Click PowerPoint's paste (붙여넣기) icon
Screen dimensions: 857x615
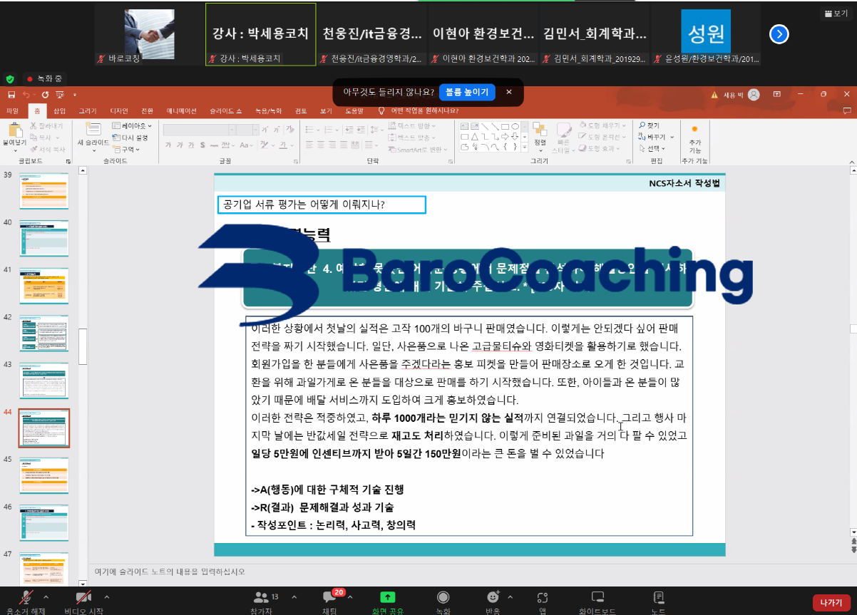coord(14,133)
